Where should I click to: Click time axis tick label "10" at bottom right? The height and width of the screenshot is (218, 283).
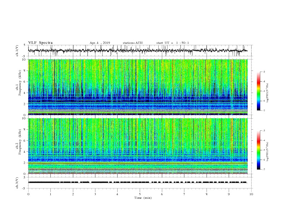(251, 194)
